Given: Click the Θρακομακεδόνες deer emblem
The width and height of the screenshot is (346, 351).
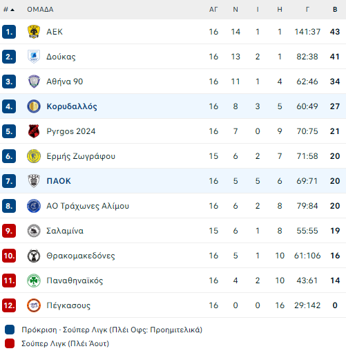Looking at the screenshot, I should click(x=34, y=256).
